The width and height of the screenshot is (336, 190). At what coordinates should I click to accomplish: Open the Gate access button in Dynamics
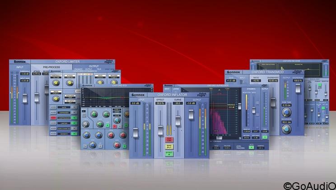tap(53, 107)
